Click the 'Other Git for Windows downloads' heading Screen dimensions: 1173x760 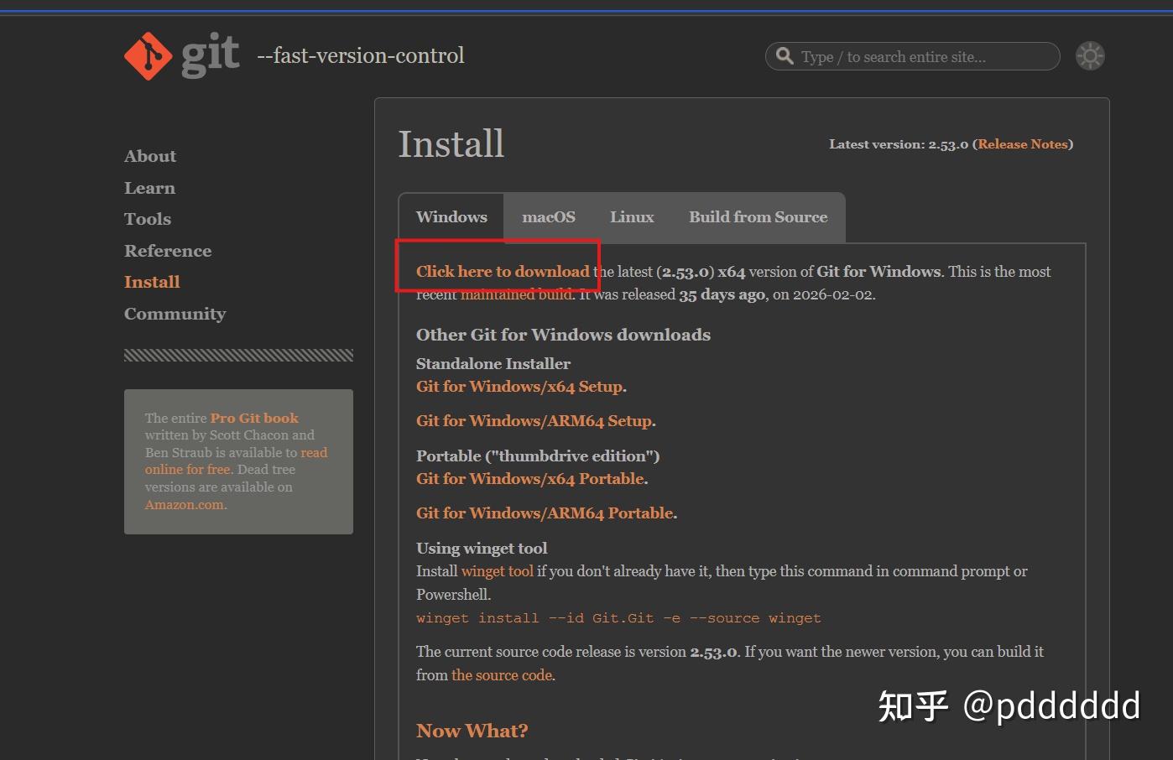click(563, 335)
